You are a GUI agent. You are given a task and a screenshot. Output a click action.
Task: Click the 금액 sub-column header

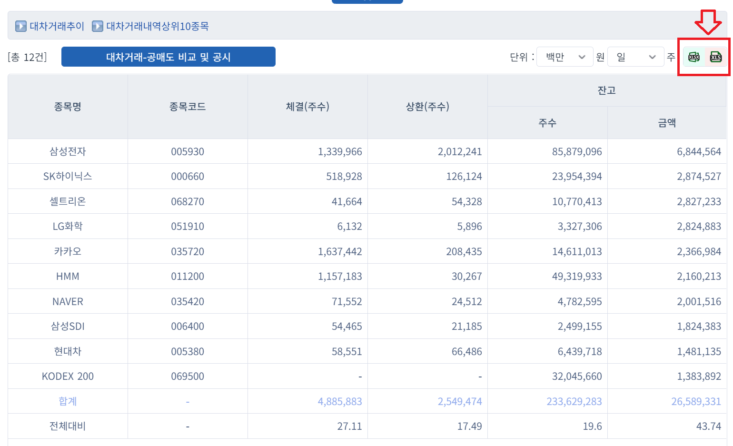pos(667,123)
